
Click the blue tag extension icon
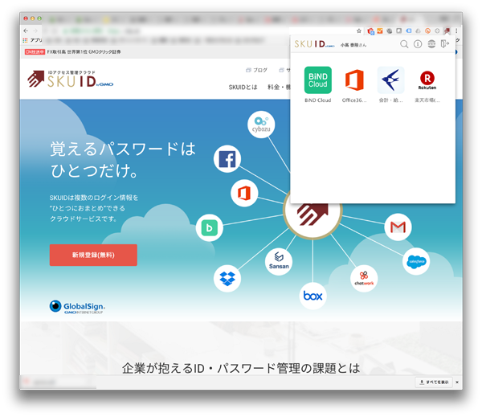tap(409, 31)
